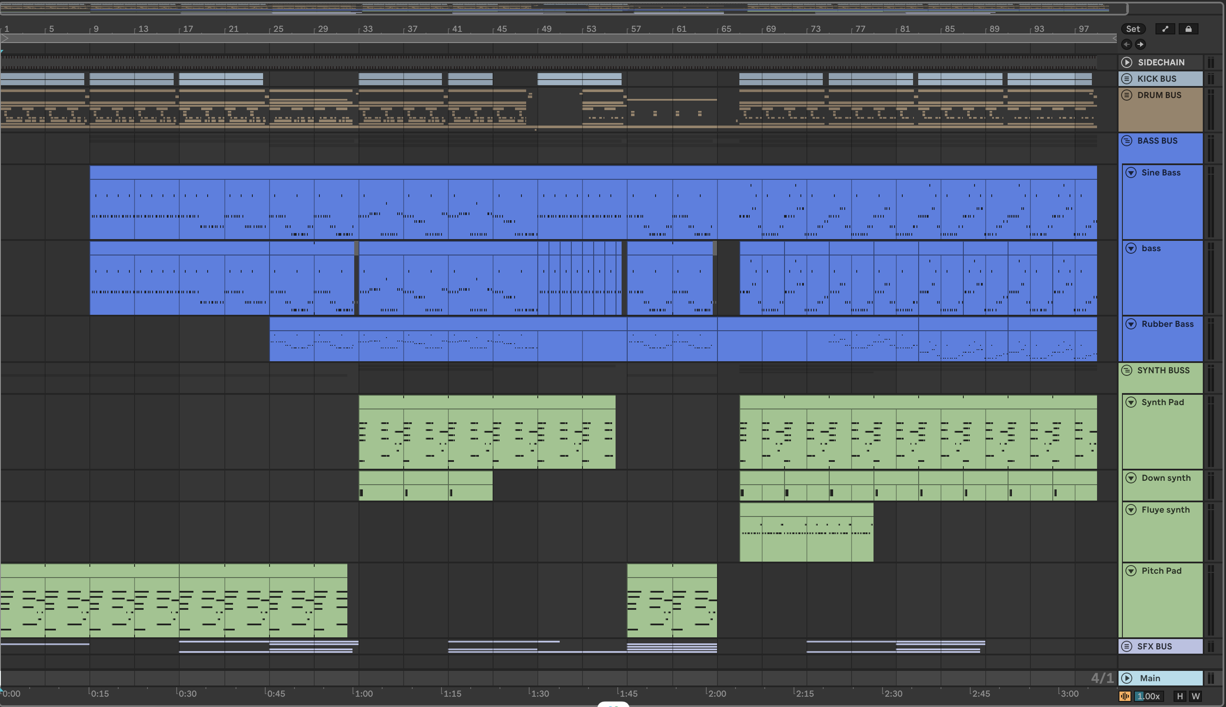Click the KICK BUS group icon
The width and height of the screenshot is (1226, 707).
[x=1127, y=79]
